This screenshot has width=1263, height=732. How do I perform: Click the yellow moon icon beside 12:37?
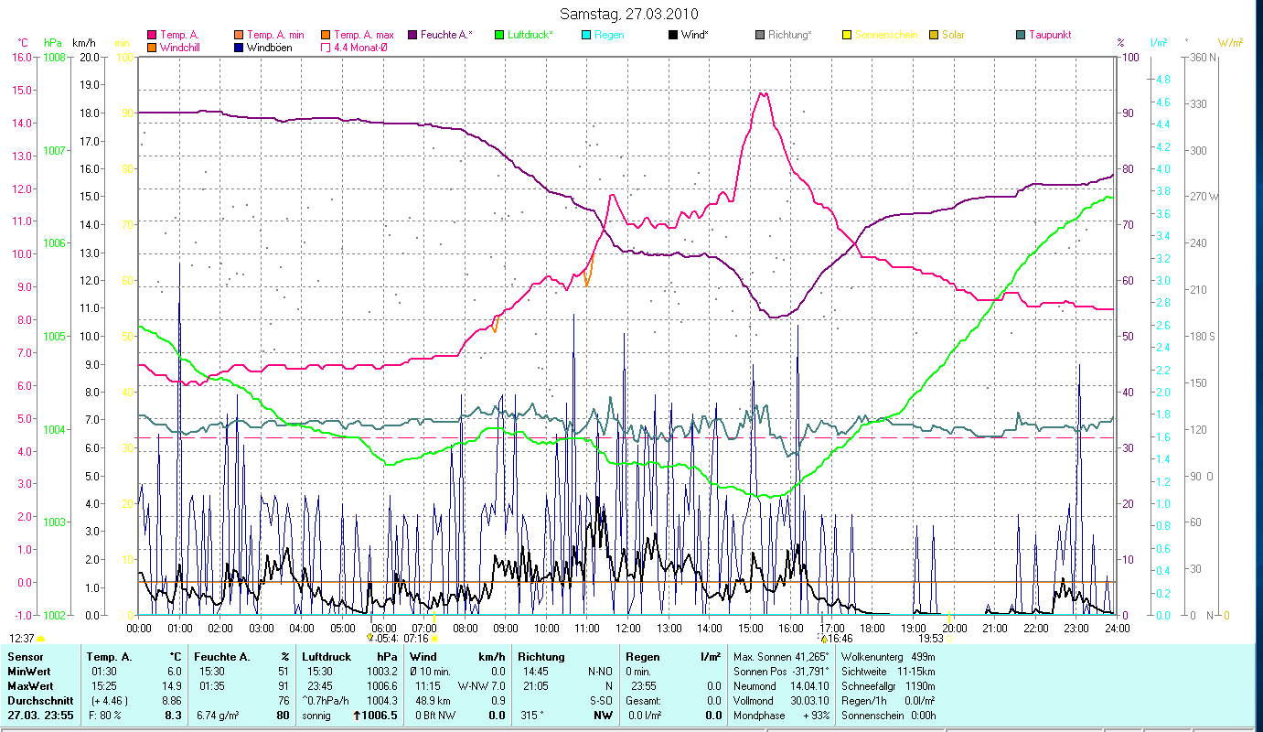tap(41, 639)
